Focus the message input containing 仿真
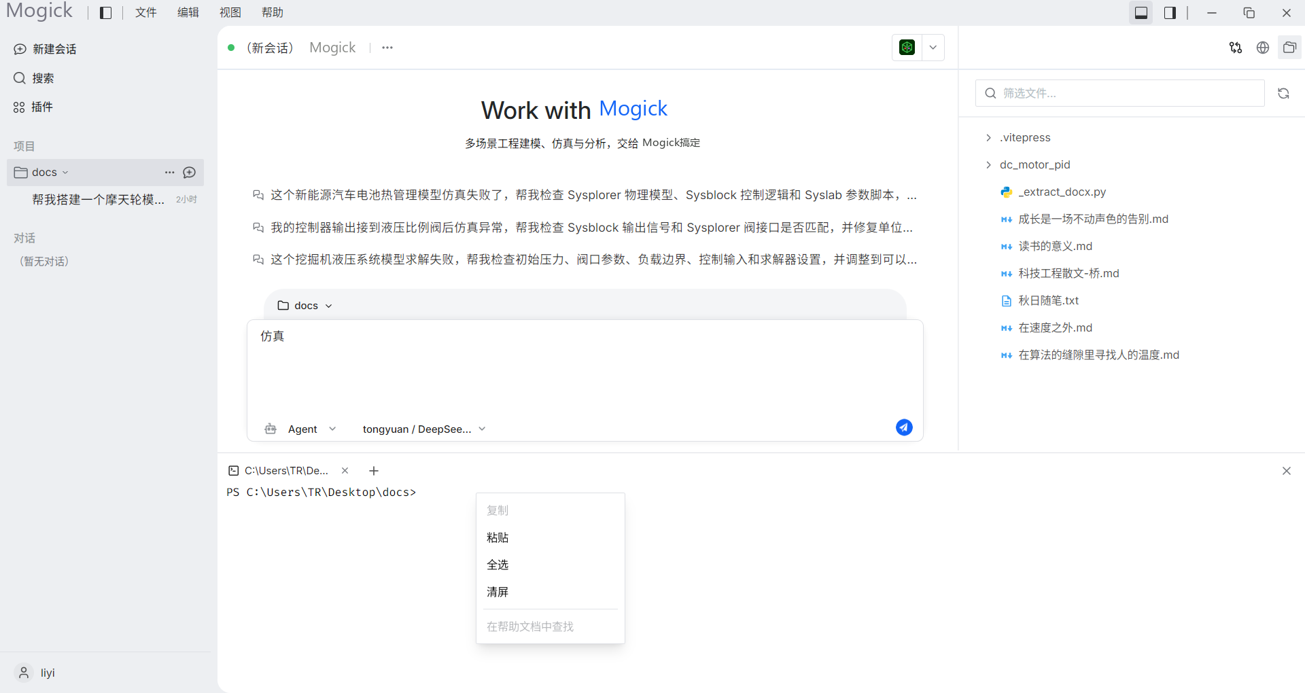 pos(585,367)
